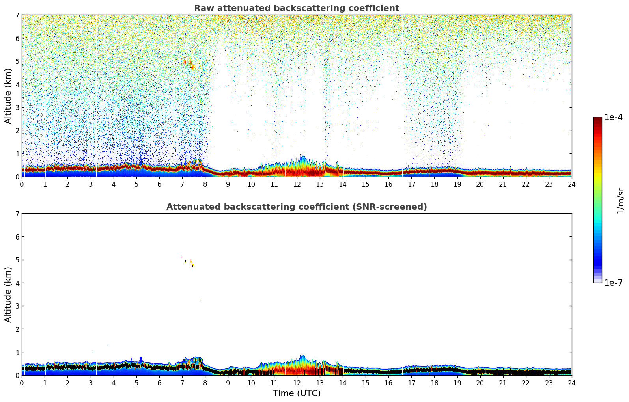
Task: Select the top plot's 'Altitude (km)' label
Action: 8,96
